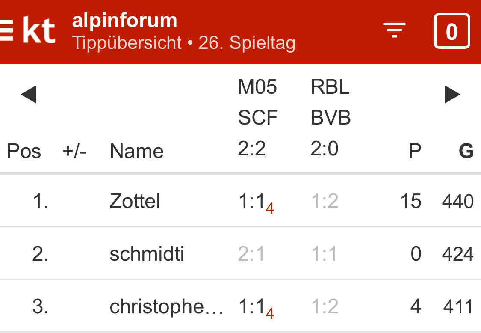Show next matches with right arrow
481x333 pixels.
[452, 95]
